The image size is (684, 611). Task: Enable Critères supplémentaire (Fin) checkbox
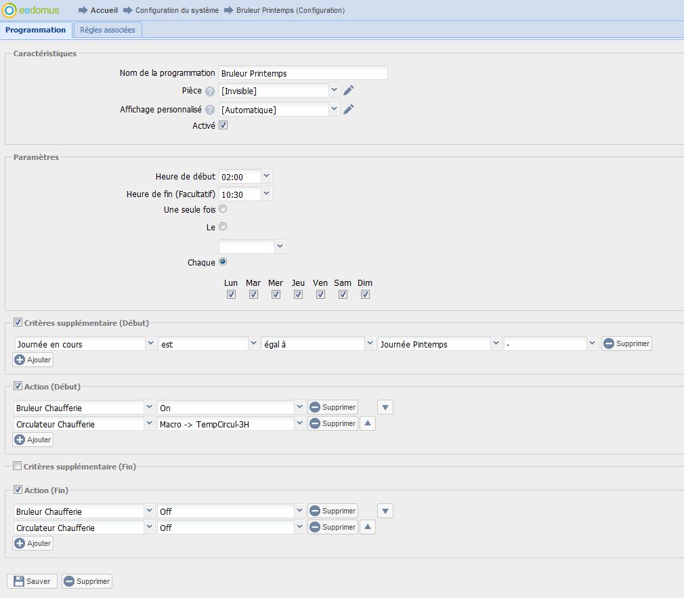(x=18, y=466)
